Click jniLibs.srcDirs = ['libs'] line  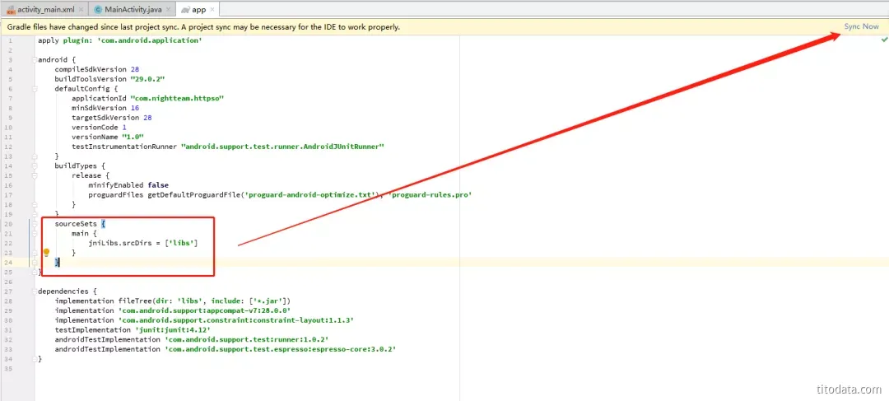pos(143,243)
